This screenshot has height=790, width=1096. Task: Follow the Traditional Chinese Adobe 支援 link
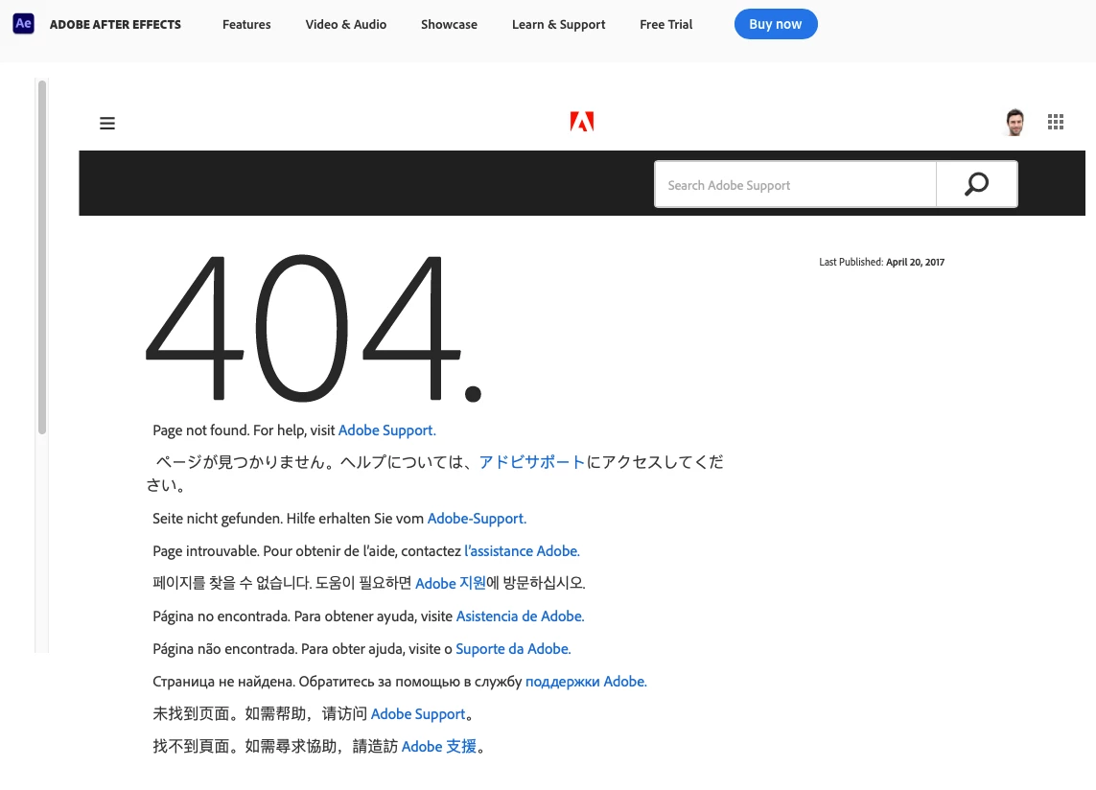coord(439,747)
